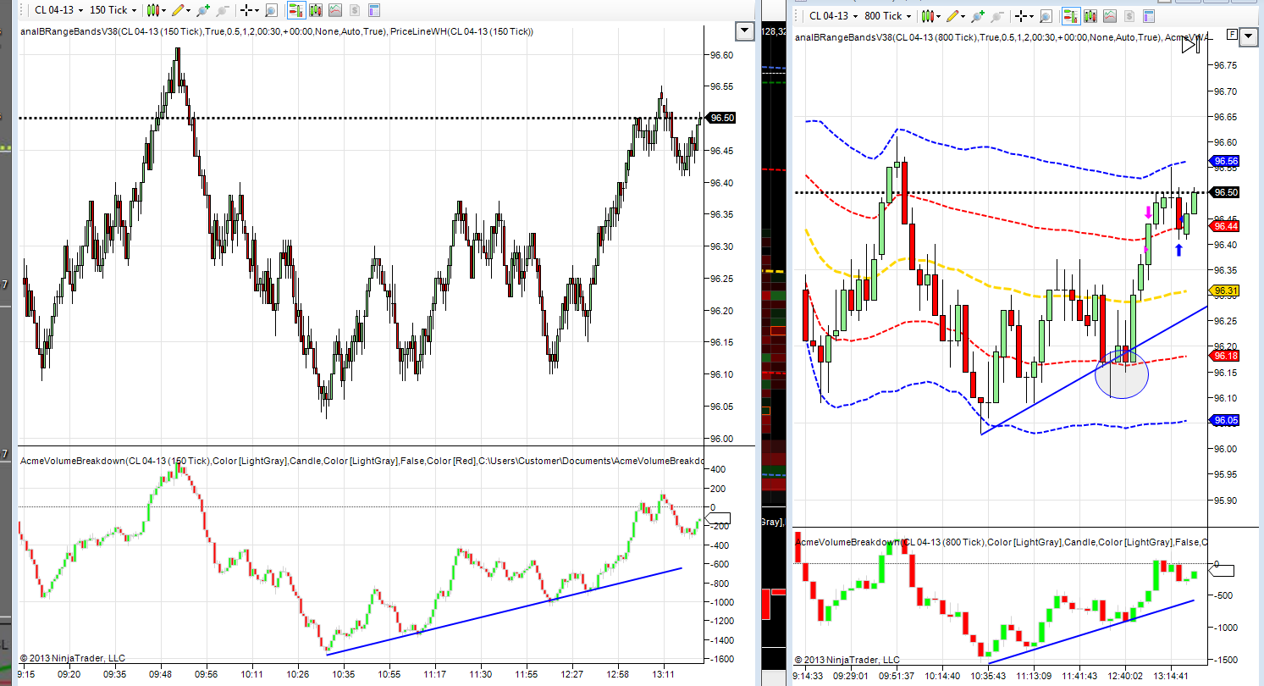Select the blue circle drawing on 800 Tick chart
Screen dimensions: 1264x686
(x=1122, y=373)
